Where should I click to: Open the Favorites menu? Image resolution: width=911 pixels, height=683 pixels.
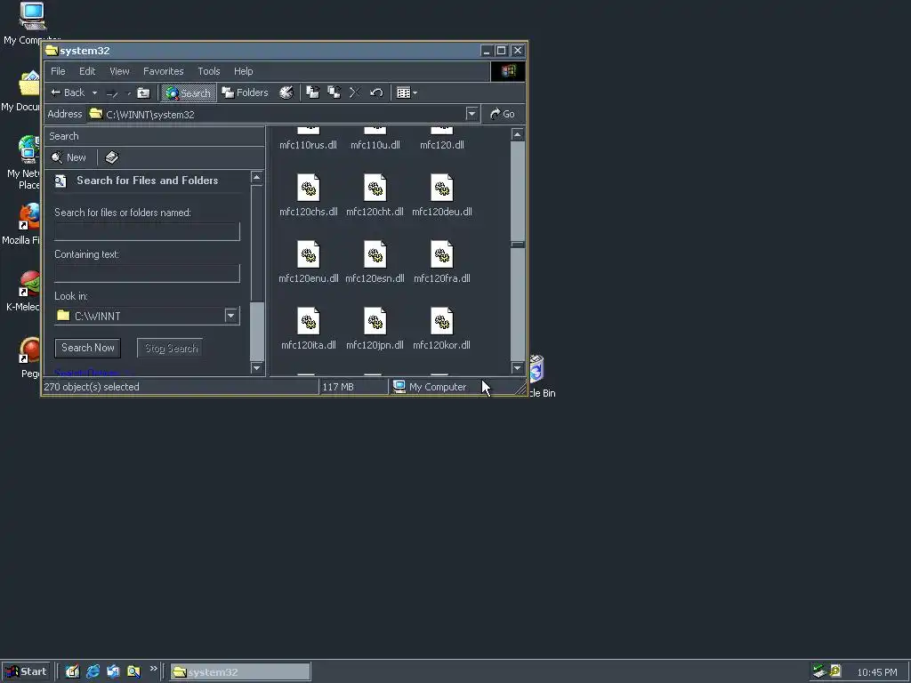[164, 71]
